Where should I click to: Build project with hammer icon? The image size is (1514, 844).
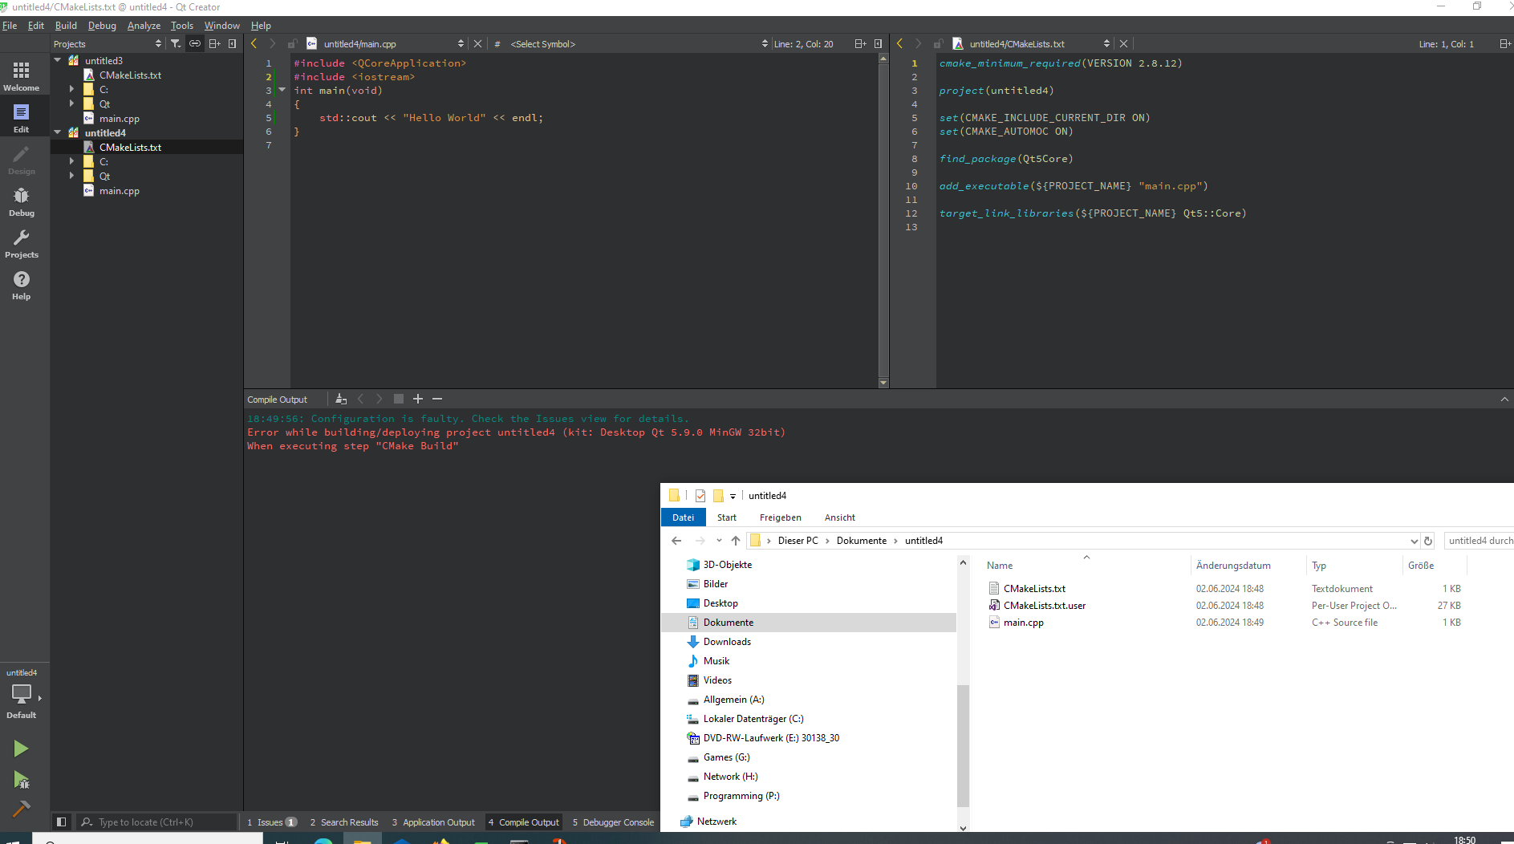[x=21, y=809]
